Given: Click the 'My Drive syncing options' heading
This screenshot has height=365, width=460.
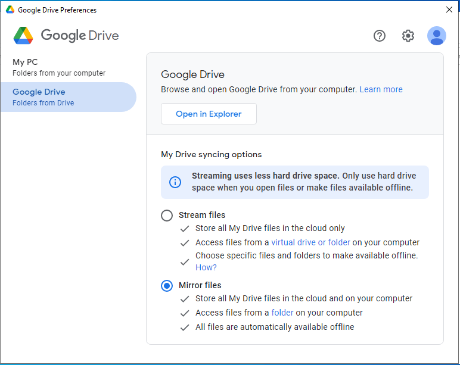Looking at the screenshot, I should point(211,154).
